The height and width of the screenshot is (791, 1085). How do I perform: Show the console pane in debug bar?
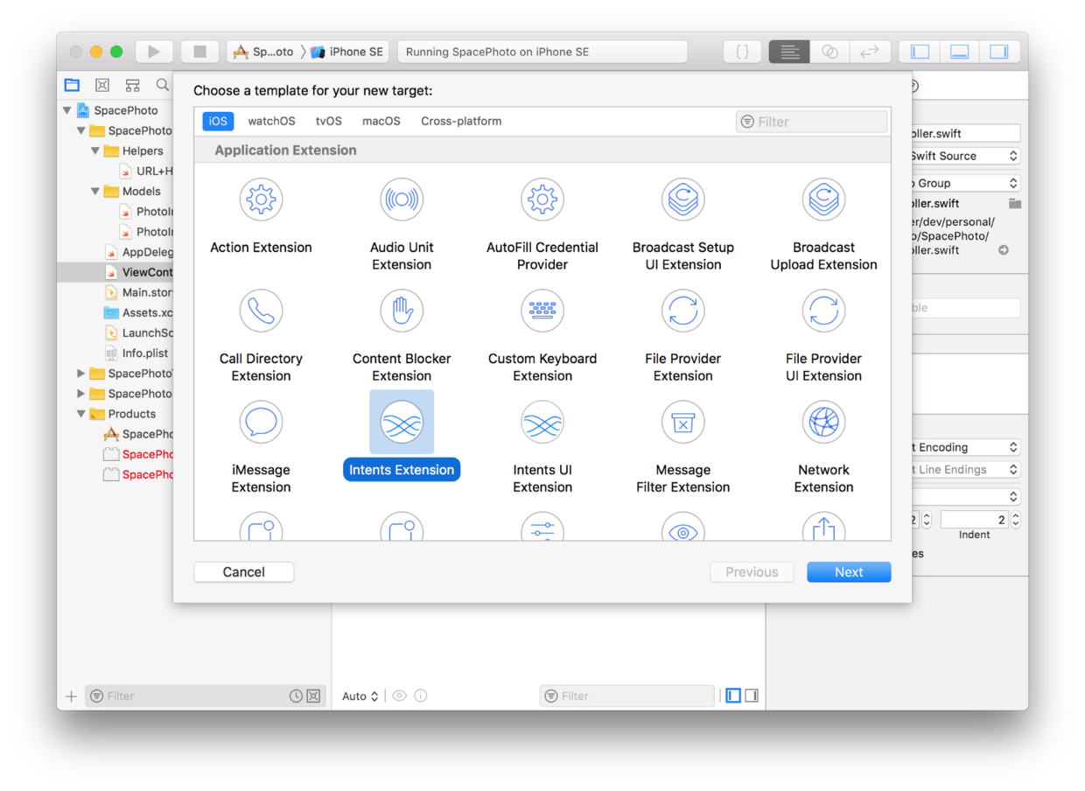click(x=752, y=696)
